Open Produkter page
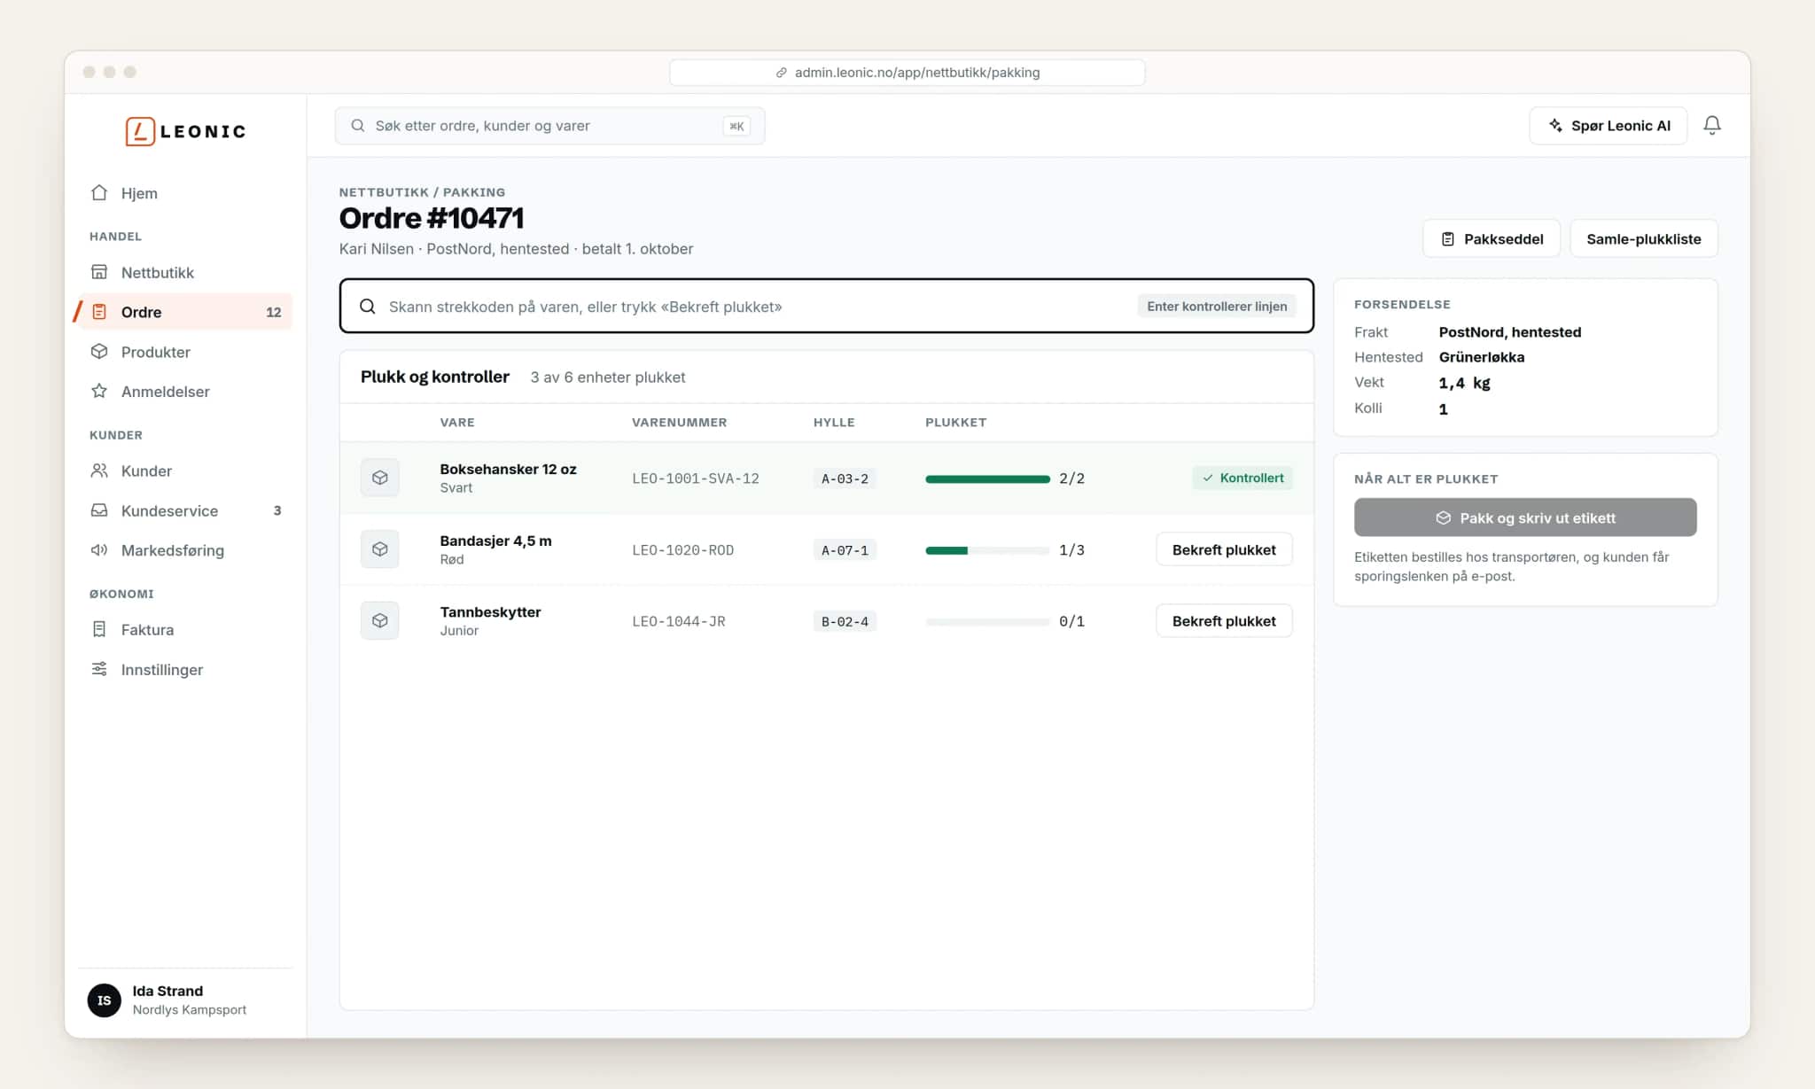1815x1089 pixels. [185, 352]
